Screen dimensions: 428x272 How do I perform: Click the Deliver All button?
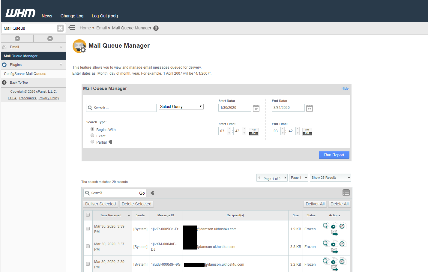pyautogui.click(x=315, y=204)
